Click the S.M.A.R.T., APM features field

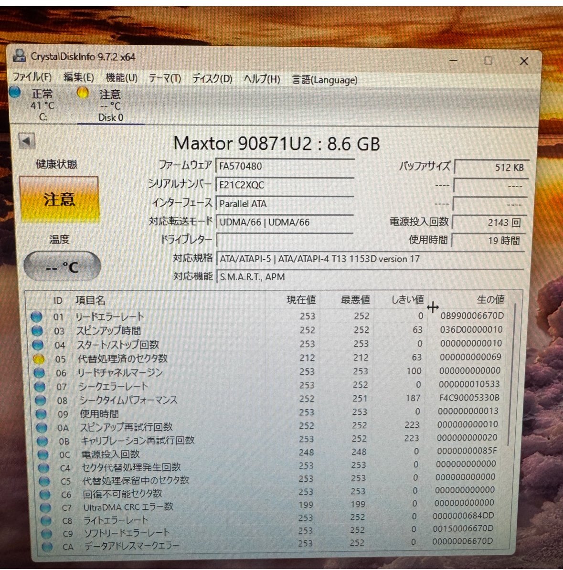tap(370, 276)
